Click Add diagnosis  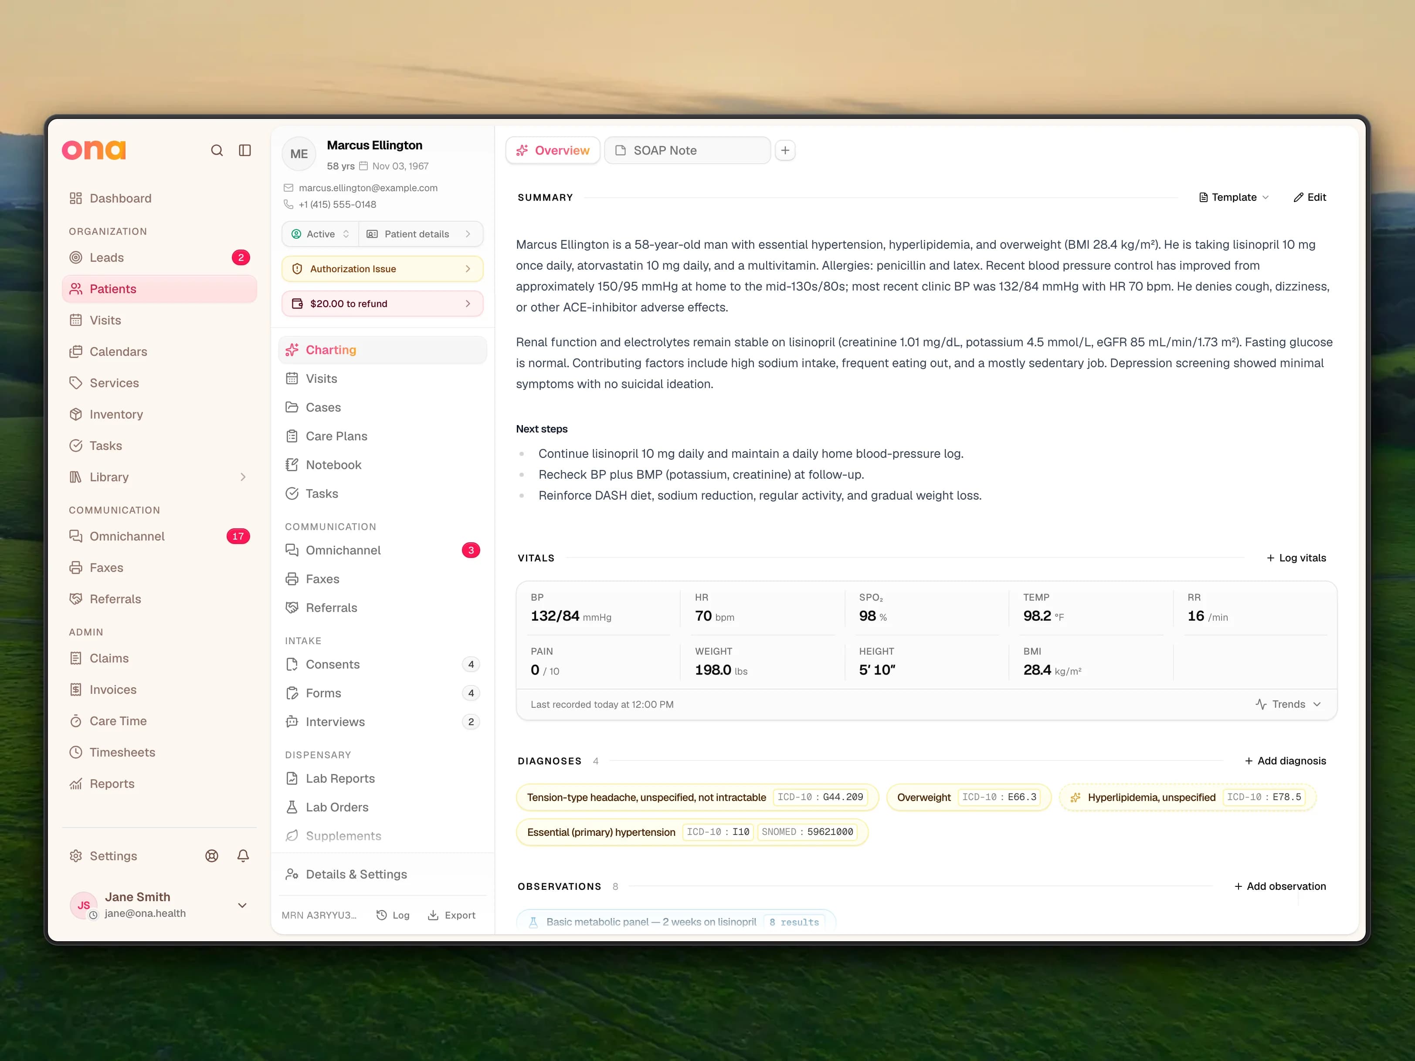(1286, 761)
